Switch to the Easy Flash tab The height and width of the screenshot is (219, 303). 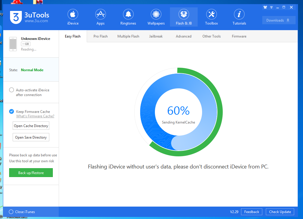pos(73,36)
